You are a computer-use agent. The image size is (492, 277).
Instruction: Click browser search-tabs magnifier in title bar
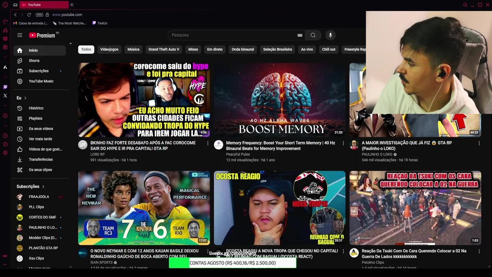pyautogui.click(x=465, y=5)
